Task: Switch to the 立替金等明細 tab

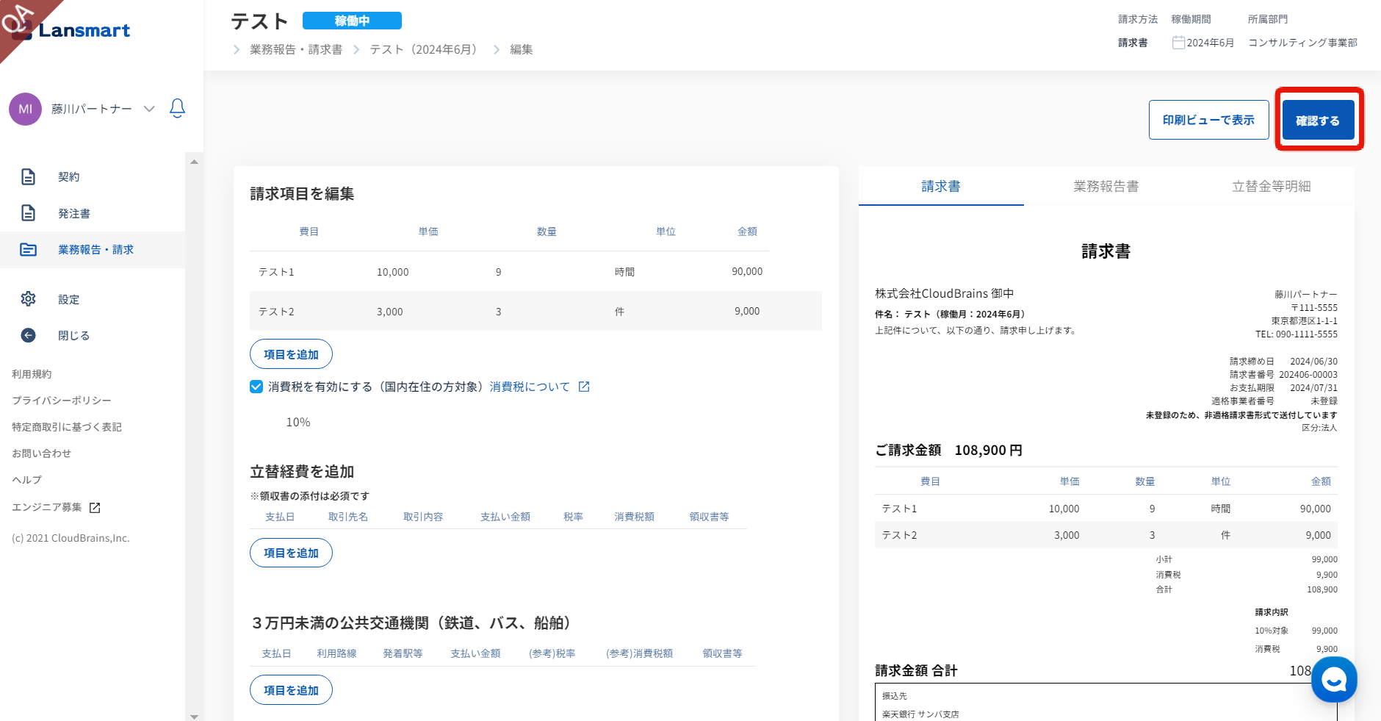Action: click(1271, 187)
